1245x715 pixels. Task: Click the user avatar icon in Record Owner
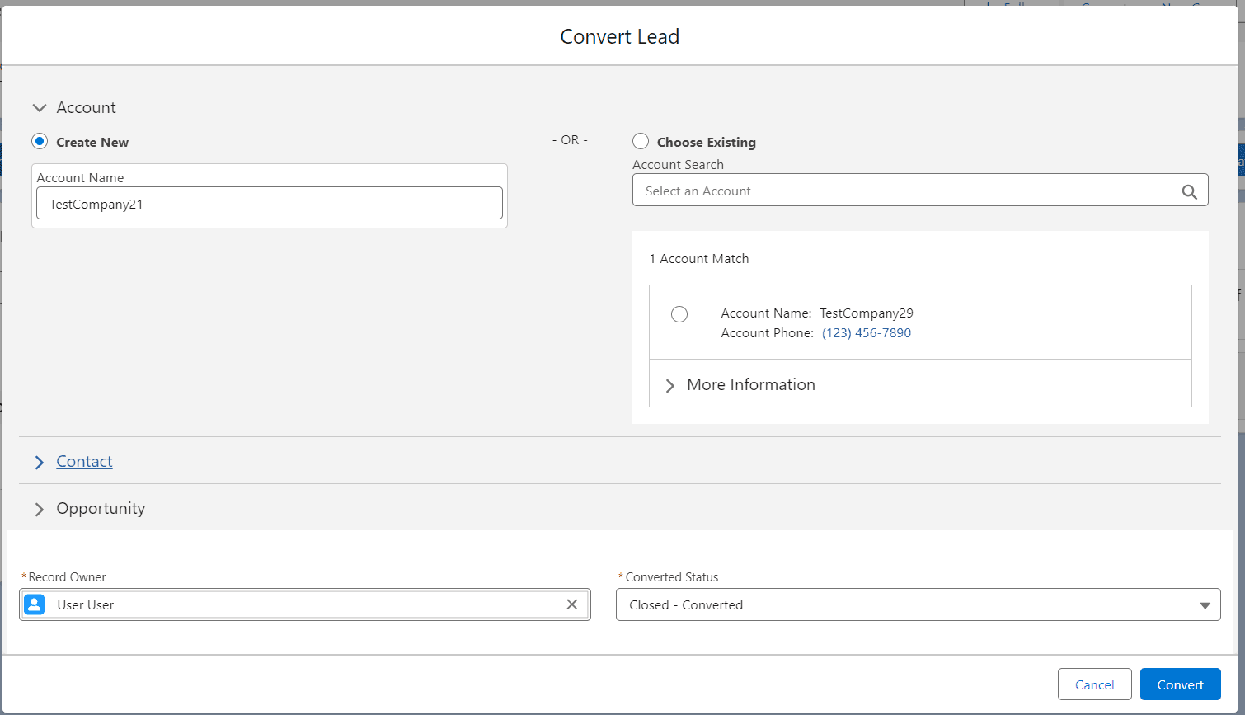click(x=35, y=604)
